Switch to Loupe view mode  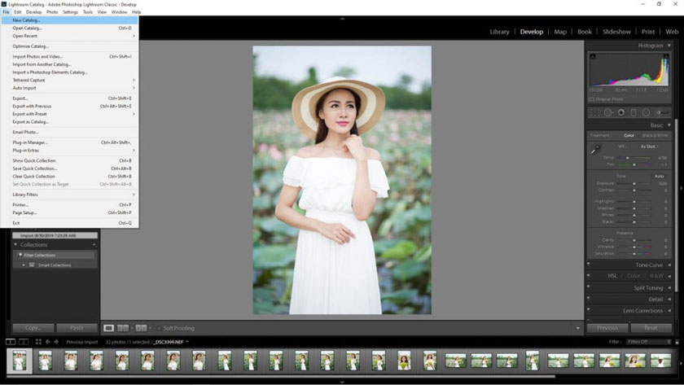pos(108,328)
